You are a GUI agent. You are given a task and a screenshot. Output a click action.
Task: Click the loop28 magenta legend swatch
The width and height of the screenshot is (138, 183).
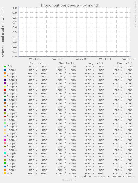(5, 140)
